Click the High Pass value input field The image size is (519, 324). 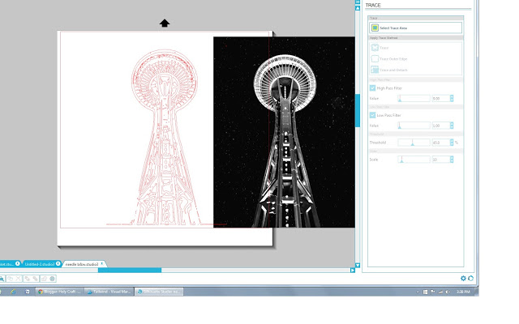(440, 99)
